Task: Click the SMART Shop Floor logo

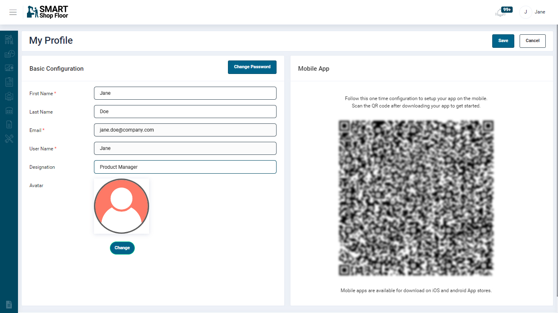Action: [47, 12]
